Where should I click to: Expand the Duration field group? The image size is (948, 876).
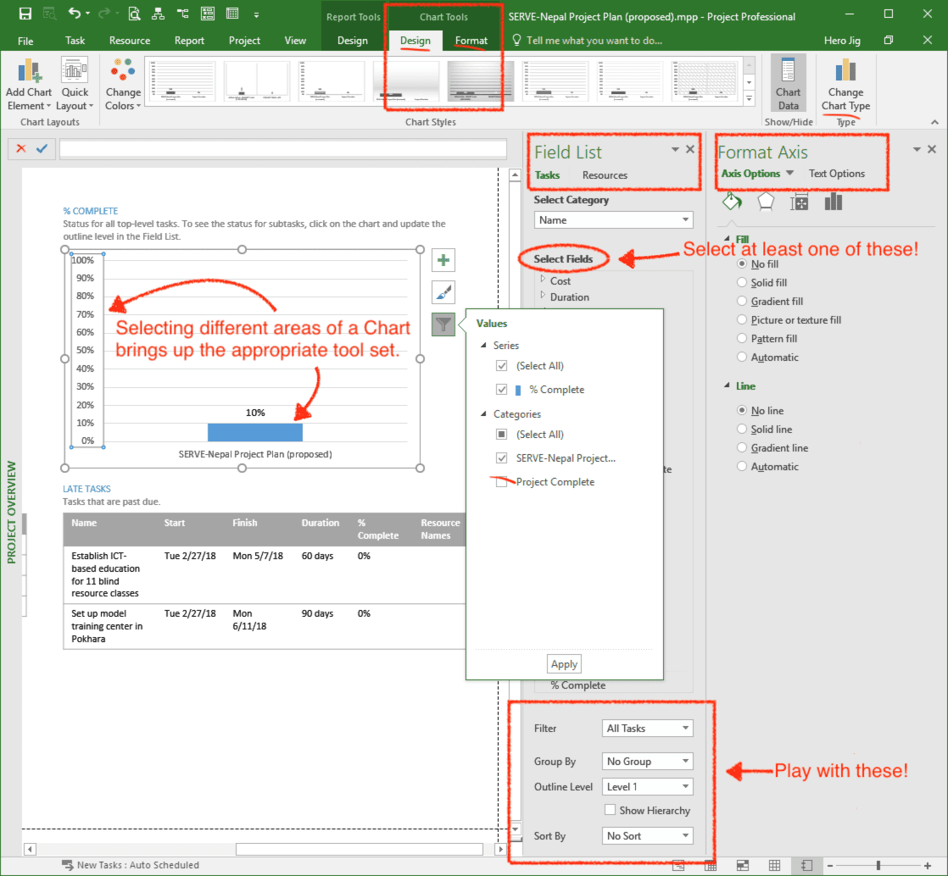click(x=543, y=296)
